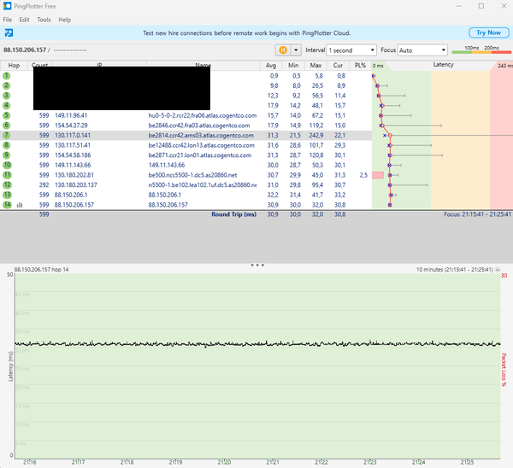Viewport: 513px width, 468px height.
Task: Select hop 9 green circle icon
Action: point(7,155)
